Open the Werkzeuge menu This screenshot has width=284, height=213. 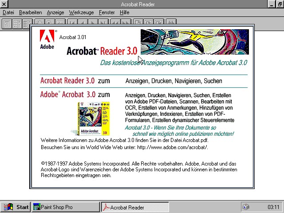pyautogui.click(x=82, y=12)
